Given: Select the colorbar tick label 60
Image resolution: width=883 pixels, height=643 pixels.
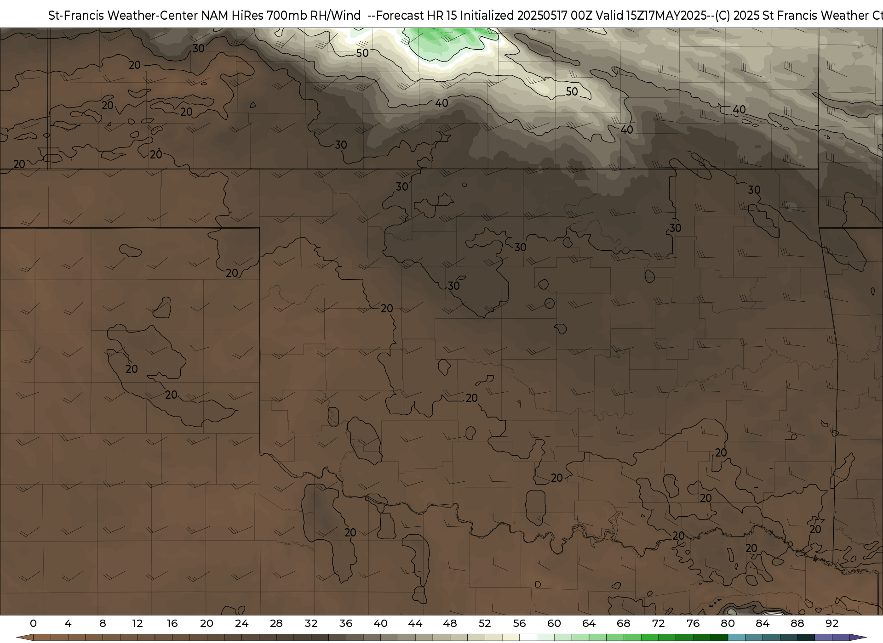Looking at the screenshot, I should tap(554, 624).
